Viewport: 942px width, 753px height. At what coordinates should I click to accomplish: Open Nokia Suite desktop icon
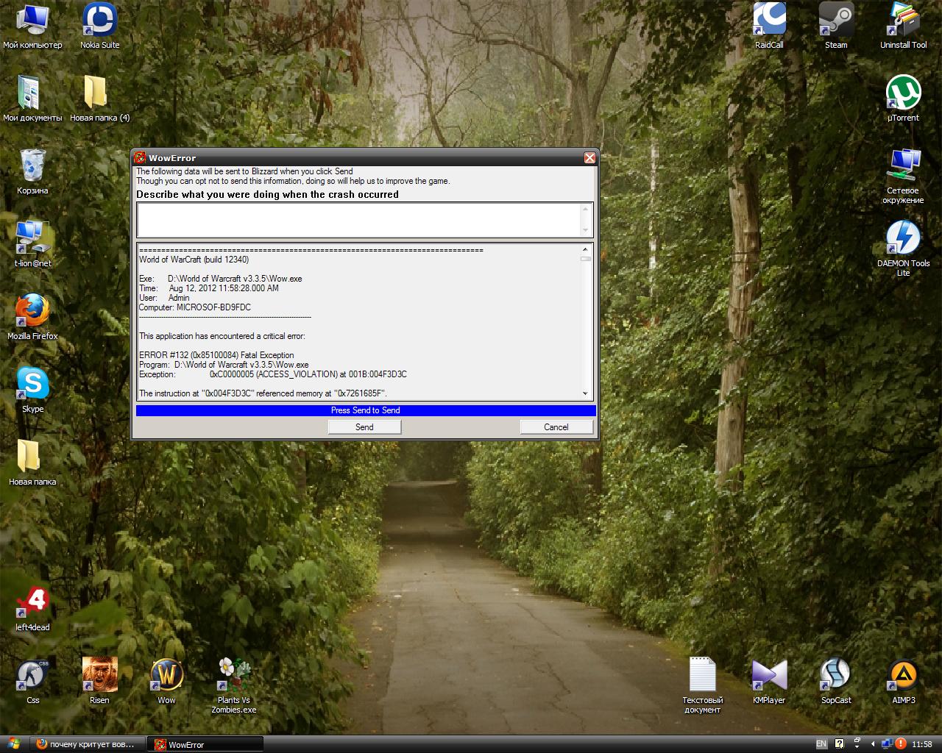click(x=99, y=26)
